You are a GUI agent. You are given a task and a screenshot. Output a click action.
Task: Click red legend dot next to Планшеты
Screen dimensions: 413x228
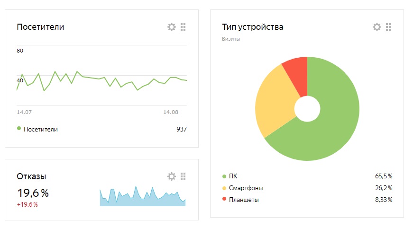[x=224, y=200]
